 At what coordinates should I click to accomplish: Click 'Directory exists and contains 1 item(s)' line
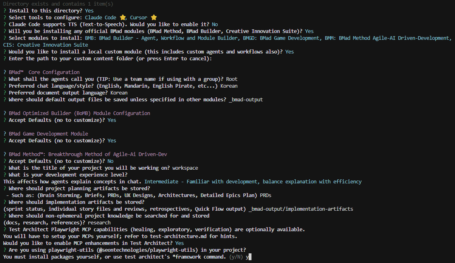(x=58, y=4)
